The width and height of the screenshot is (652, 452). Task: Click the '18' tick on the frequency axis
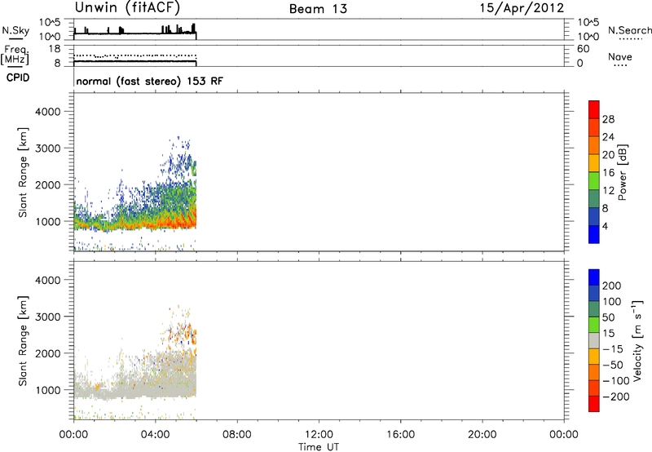click(55, 49)
